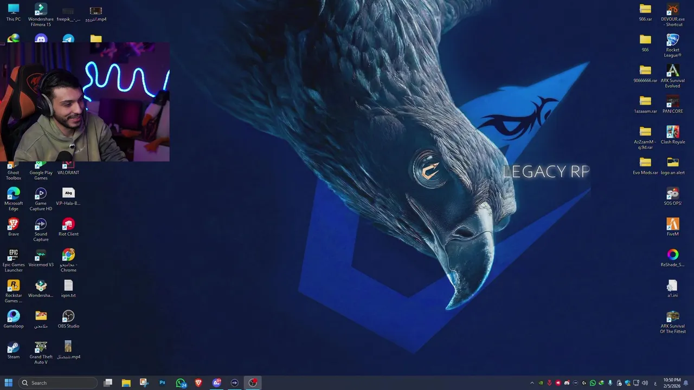Select the ReShade_S... installer icon
This screenshot has width=694, height=390.
point(673,258)
